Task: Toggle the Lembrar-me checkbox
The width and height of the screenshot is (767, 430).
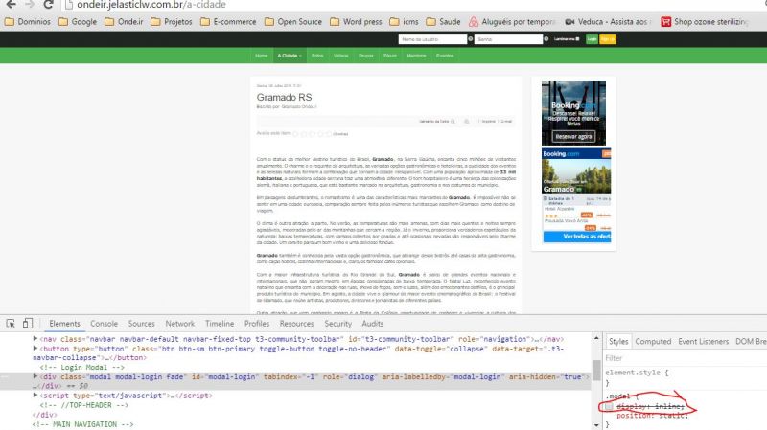Action: (x=578, y=39)
